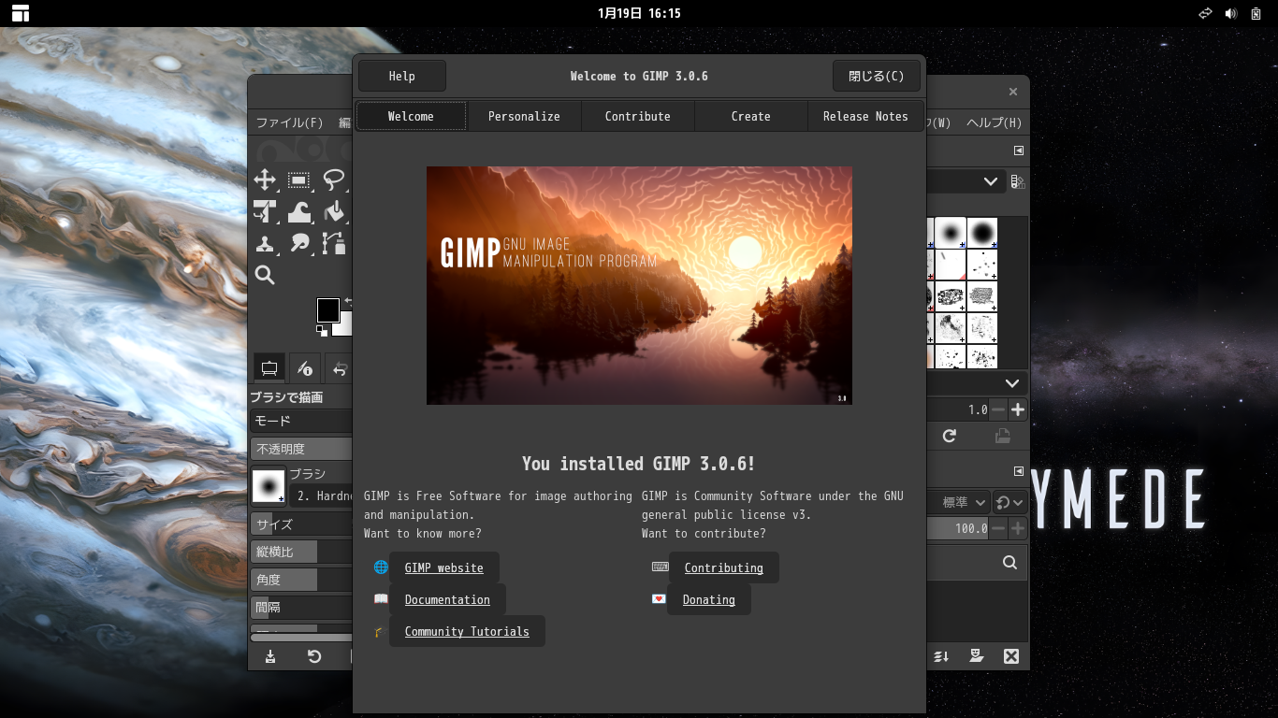Open the network status icon in the top bar

click(x=1205, y=13)
